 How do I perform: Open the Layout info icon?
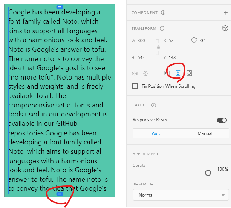(x=154, y=105)
